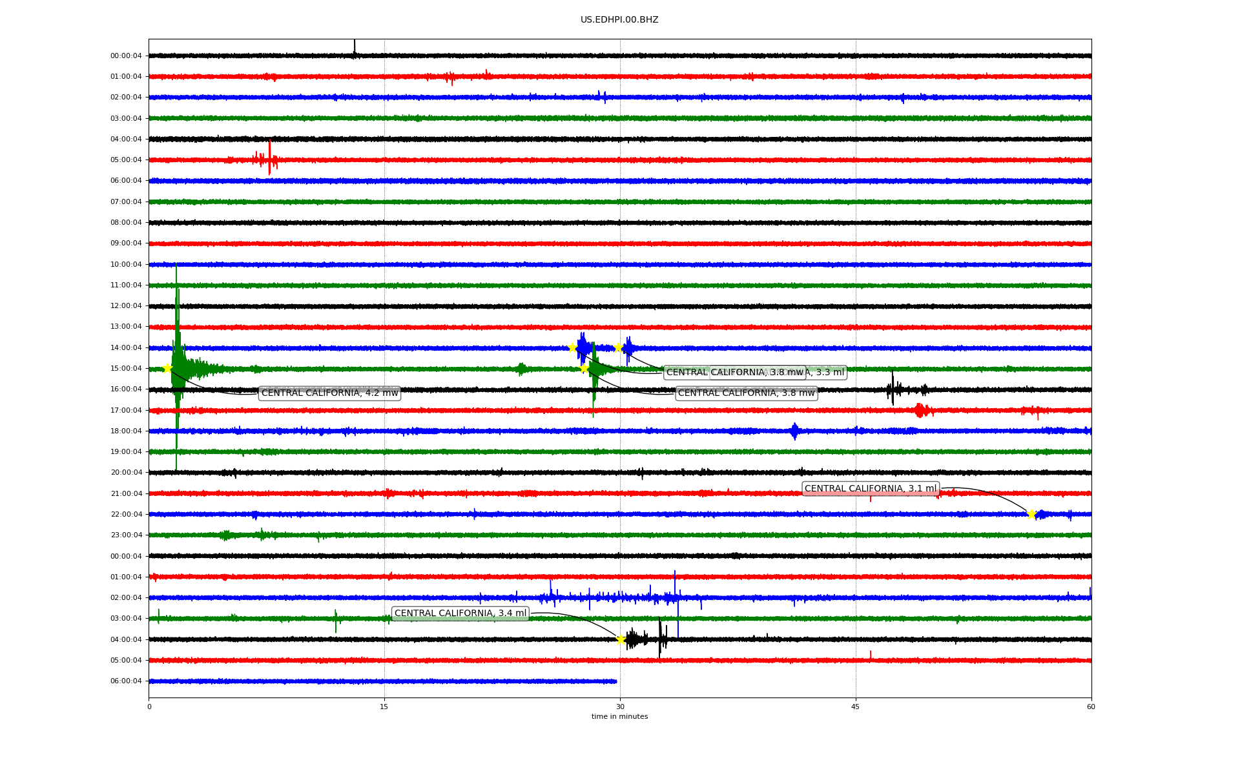Click the 10:00:04 row time label

126,265
